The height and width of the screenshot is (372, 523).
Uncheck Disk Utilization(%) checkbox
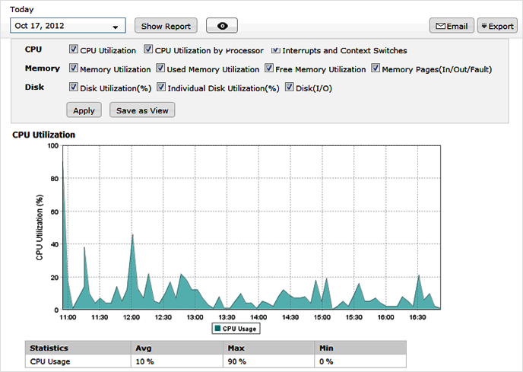click(x=74, y=87)
